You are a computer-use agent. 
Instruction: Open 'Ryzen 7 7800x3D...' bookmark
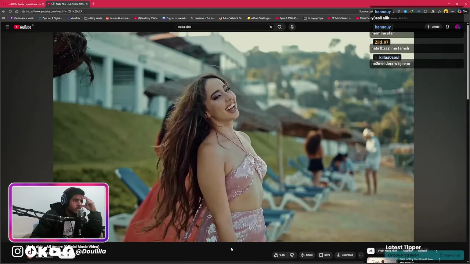pos(287,18)
